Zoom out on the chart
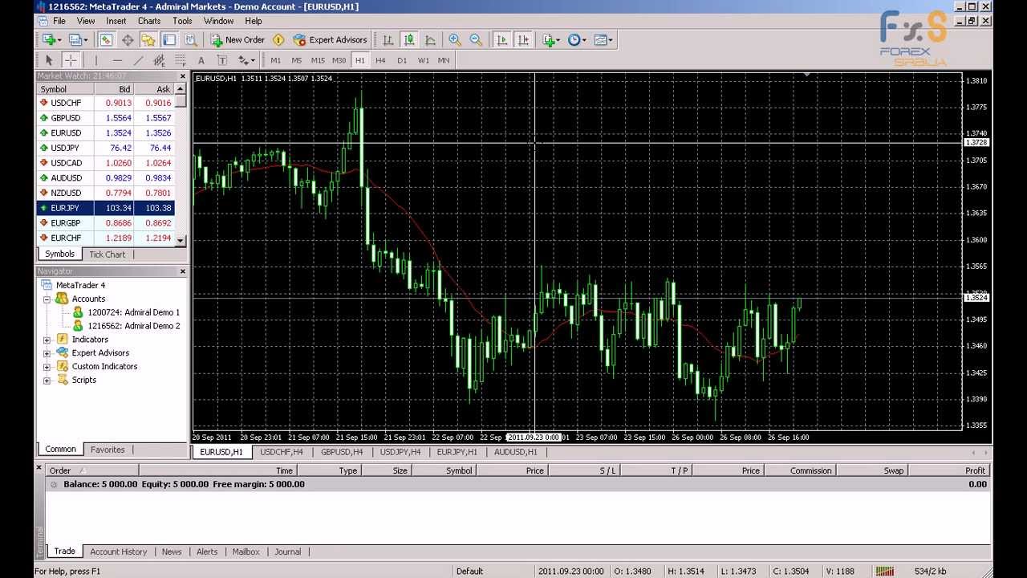 (x=476, y=39)
